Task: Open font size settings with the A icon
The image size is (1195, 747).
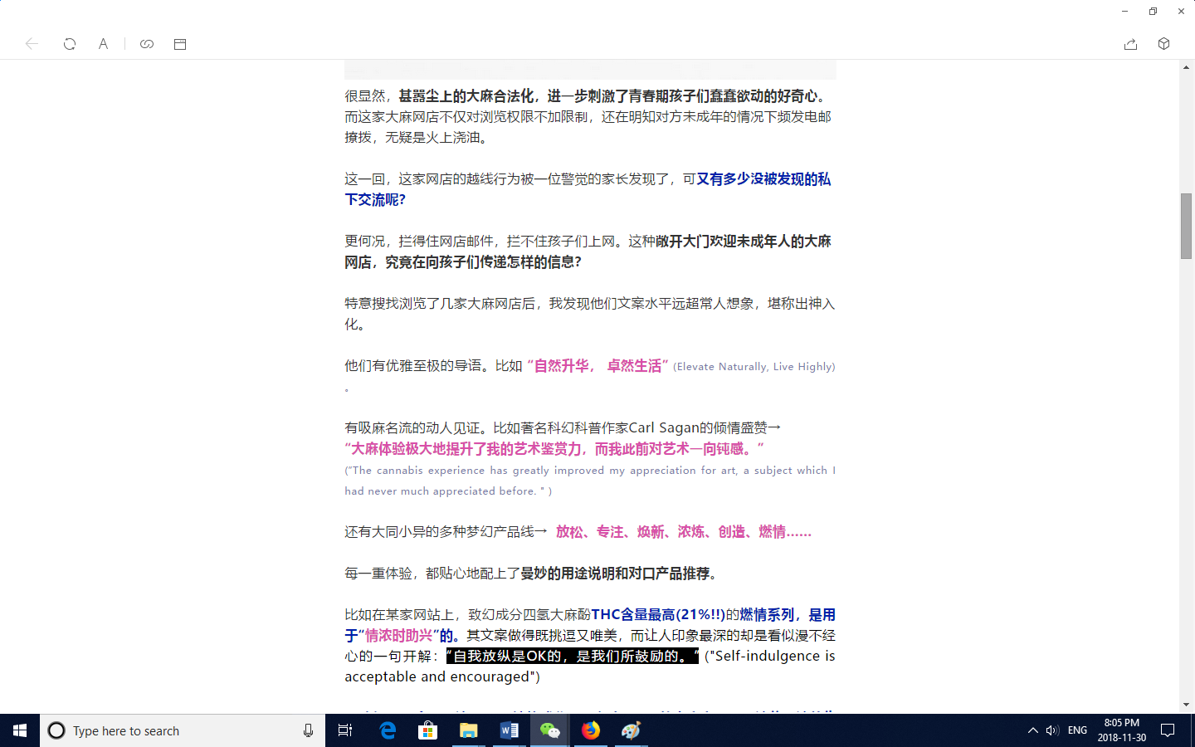Action: point(103,44)
